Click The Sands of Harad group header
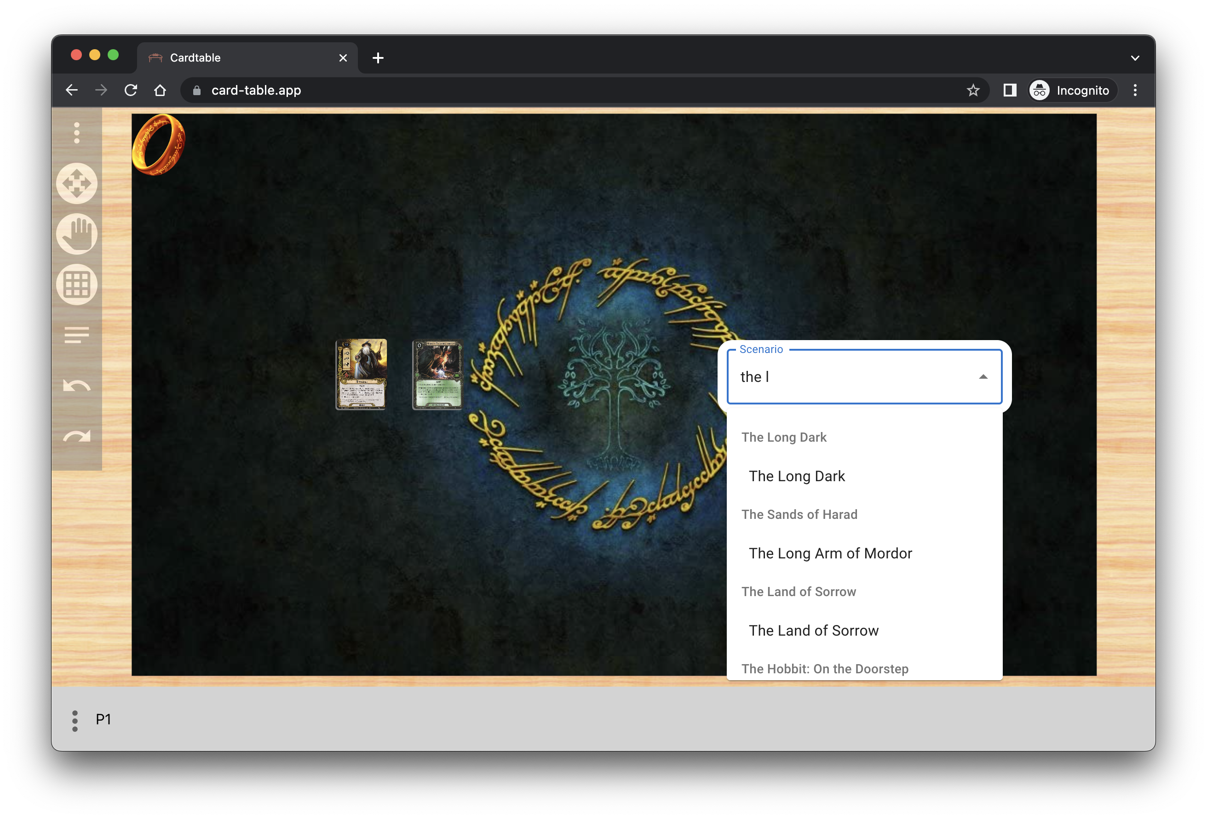 coord(799,514)
